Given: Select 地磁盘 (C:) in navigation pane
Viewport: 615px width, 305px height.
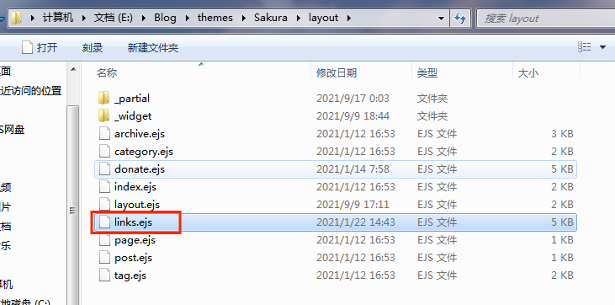Looking at the screenshot, I should click(25, 302).
